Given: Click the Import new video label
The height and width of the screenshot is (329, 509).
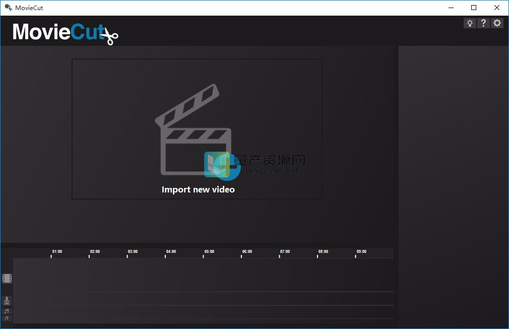Looking at the screenshot, I should 198,189.
